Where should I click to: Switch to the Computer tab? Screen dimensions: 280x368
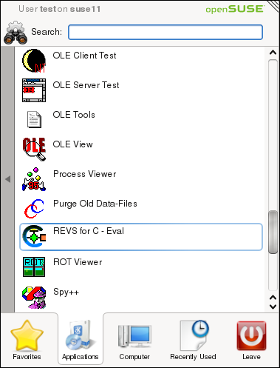point(134,340)
